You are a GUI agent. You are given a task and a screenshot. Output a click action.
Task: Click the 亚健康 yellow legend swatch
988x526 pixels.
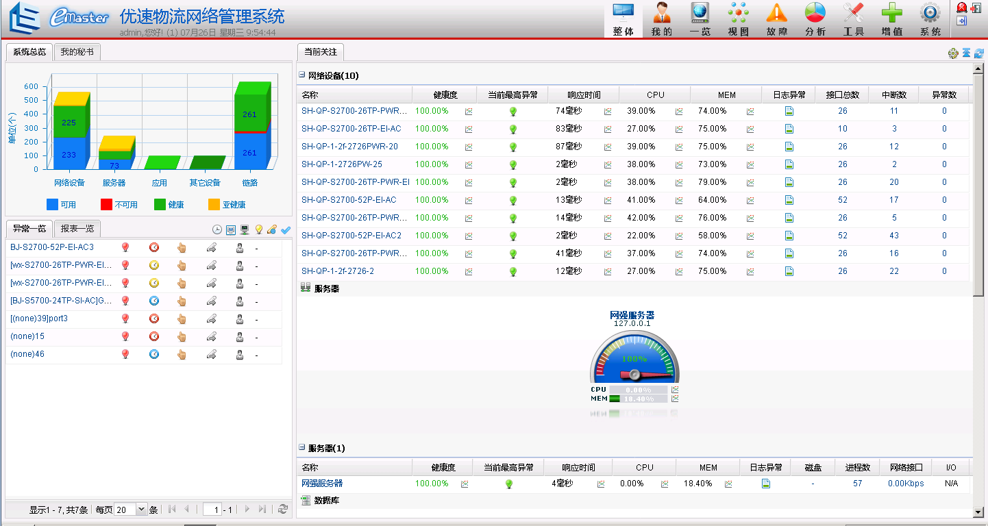(x=214, y=204)
